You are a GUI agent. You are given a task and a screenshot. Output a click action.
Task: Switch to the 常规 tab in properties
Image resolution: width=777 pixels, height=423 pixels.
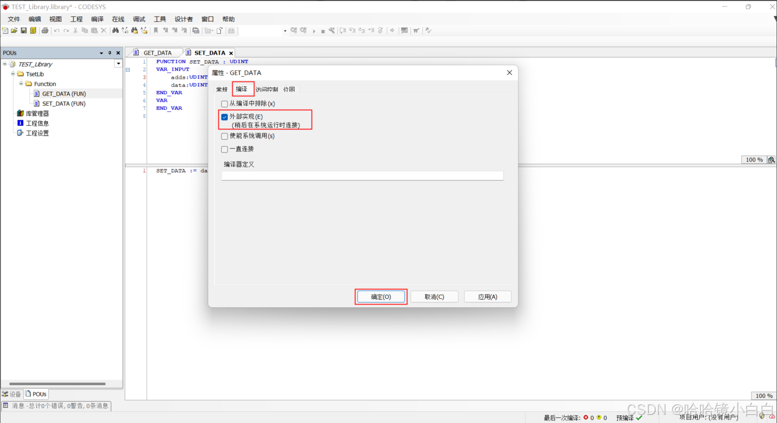[221, 88]
